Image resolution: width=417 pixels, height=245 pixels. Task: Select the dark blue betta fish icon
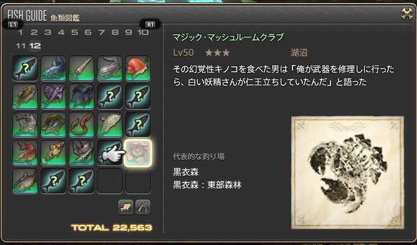(82, 96)
